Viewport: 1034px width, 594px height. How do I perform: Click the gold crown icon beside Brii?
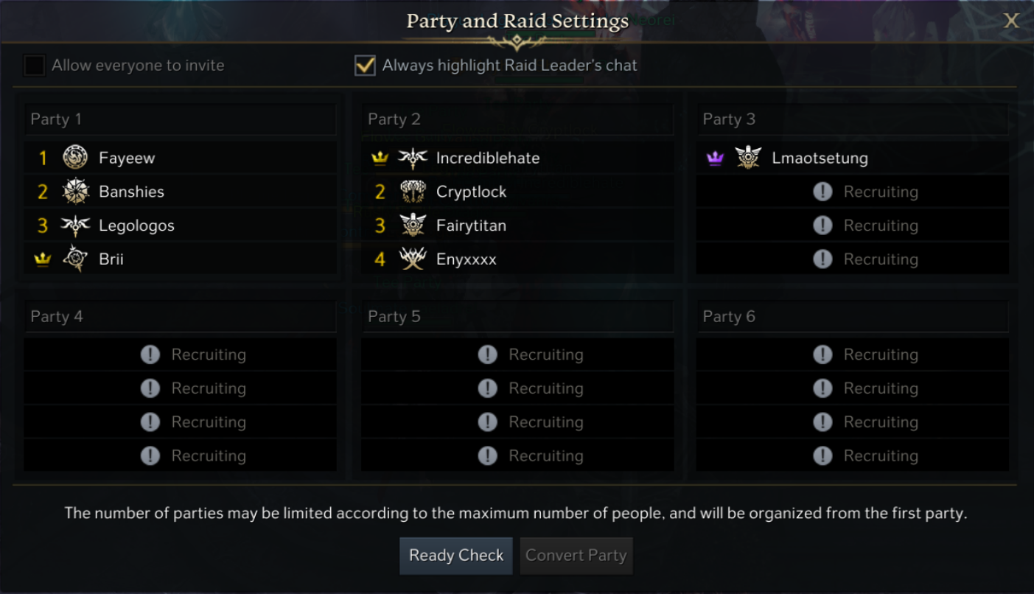[x=43, y=260]
